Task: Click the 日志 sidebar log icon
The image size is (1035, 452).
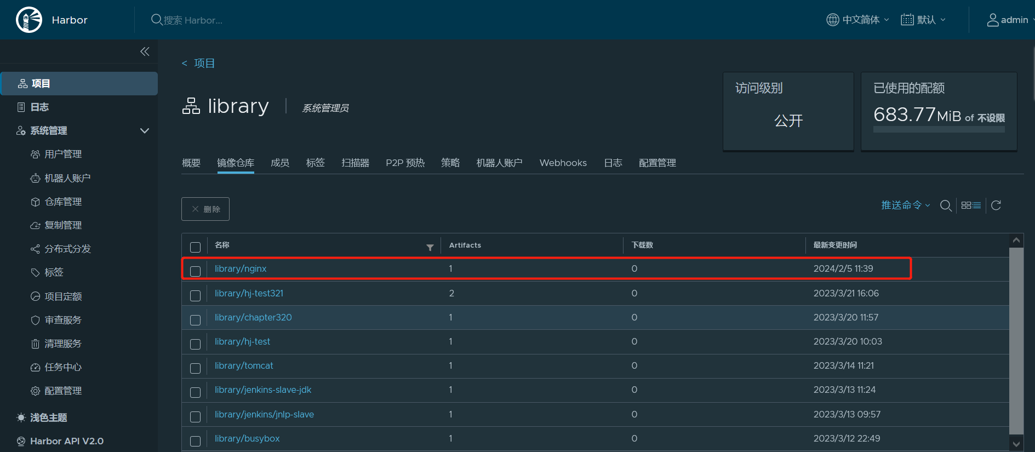Action: pyautogui.click(x=21, y=107)
